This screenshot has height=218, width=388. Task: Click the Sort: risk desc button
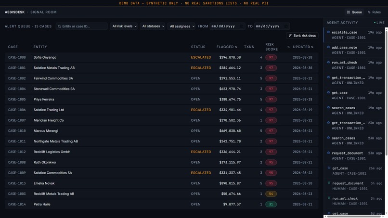(302, 36)
